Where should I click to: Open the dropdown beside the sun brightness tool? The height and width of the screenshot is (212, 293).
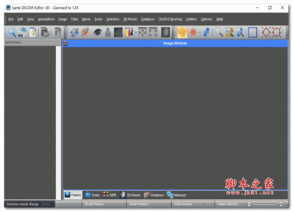pyautogui.click(x=200, y=33)
